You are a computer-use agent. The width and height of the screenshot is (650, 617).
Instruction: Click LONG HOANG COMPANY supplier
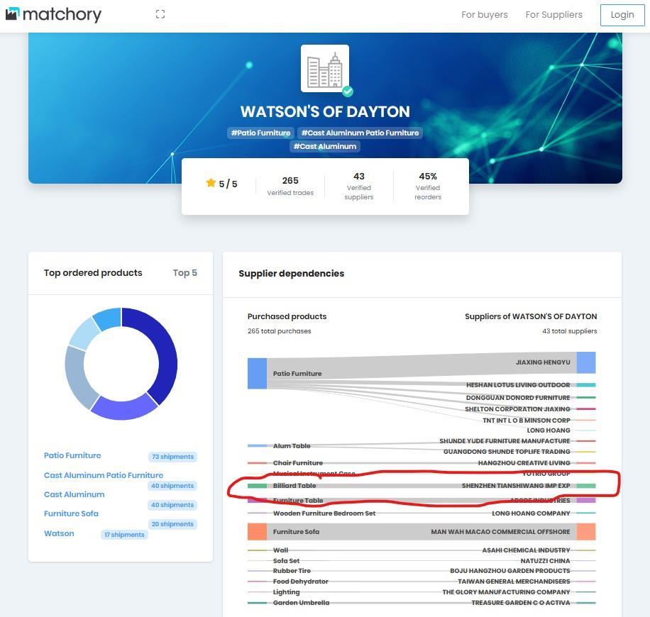(x=531, y=513)
